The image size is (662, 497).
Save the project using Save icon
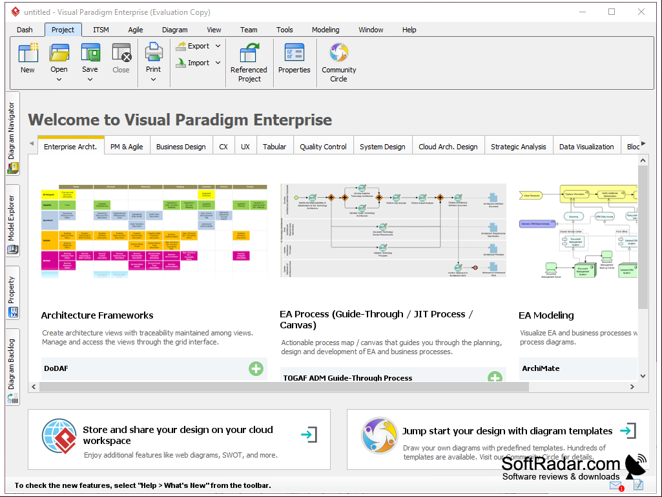click(90, 53)
